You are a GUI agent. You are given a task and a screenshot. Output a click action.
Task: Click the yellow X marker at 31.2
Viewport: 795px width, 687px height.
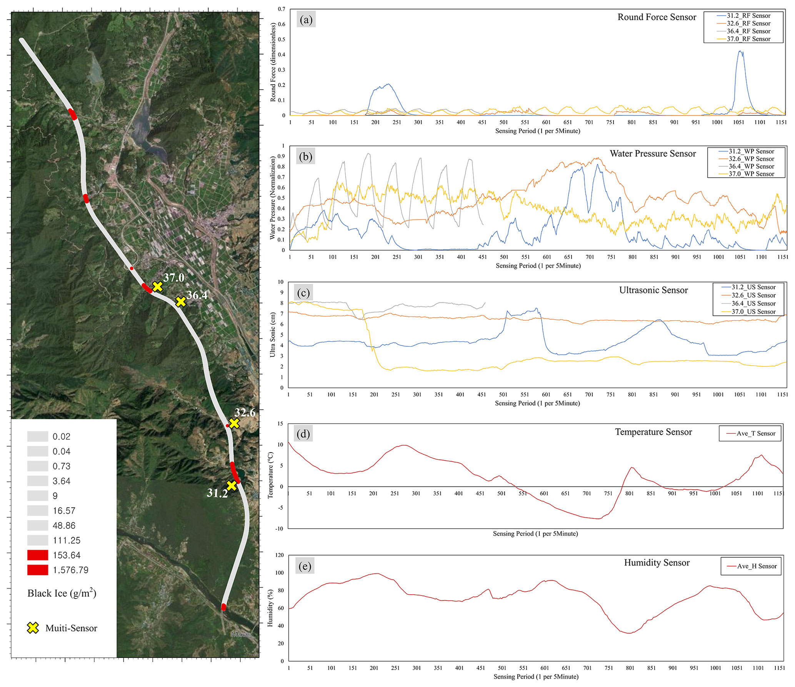[x=231, y=486]
